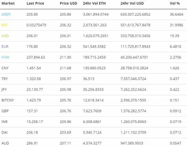Select the CNY market row label

click(5, 68)
